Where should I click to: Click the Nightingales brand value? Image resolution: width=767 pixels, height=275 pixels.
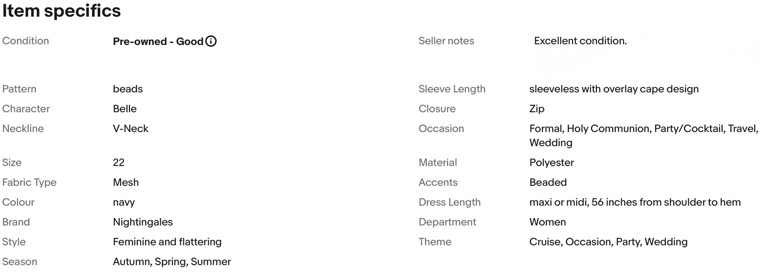coord(143,222)
